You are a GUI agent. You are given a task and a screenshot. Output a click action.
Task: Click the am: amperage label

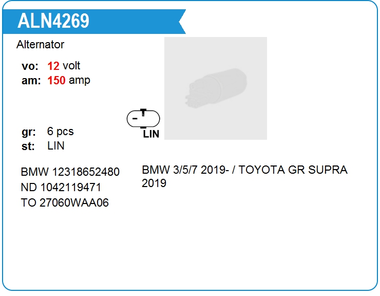(x=31, y=81)
